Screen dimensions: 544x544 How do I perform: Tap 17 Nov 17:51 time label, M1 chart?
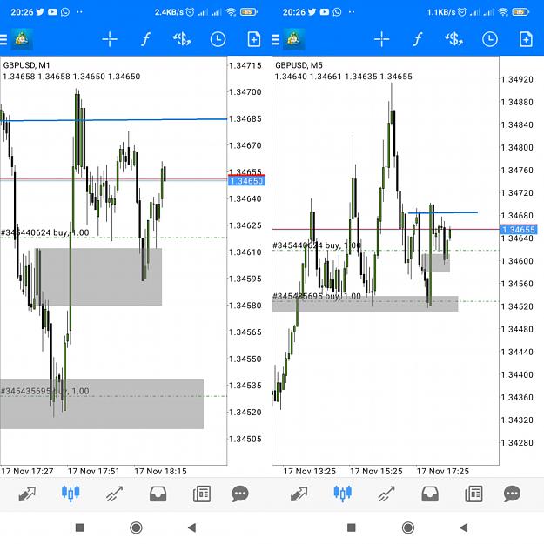pos(93,471)
